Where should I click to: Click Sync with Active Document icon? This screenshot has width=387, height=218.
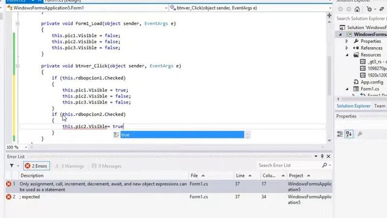tap(382, 10)
